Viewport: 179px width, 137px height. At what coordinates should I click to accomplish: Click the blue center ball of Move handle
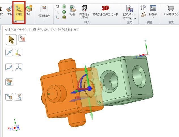click(x=89, y=89)
